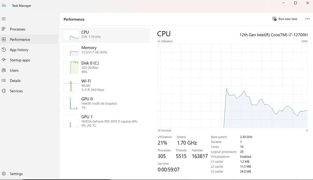Select the Performance tab in sidebar
The image size is (313, 180).
click(20, 39)
